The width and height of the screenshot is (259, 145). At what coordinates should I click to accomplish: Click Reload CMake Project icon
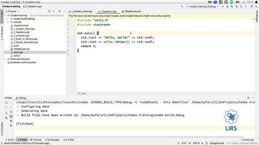point(6,103)
